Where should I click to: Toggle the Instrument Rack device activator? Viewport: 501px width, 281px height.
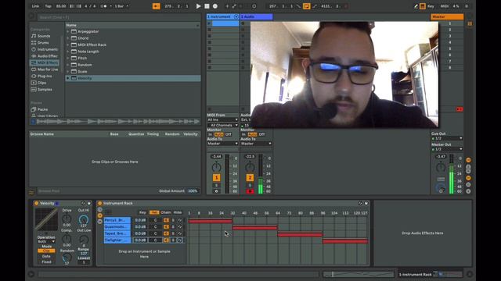point(99,203)
